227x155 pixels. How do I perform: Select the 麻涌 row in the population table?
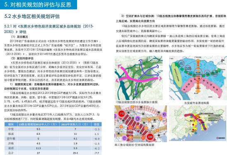click(53, 134)
